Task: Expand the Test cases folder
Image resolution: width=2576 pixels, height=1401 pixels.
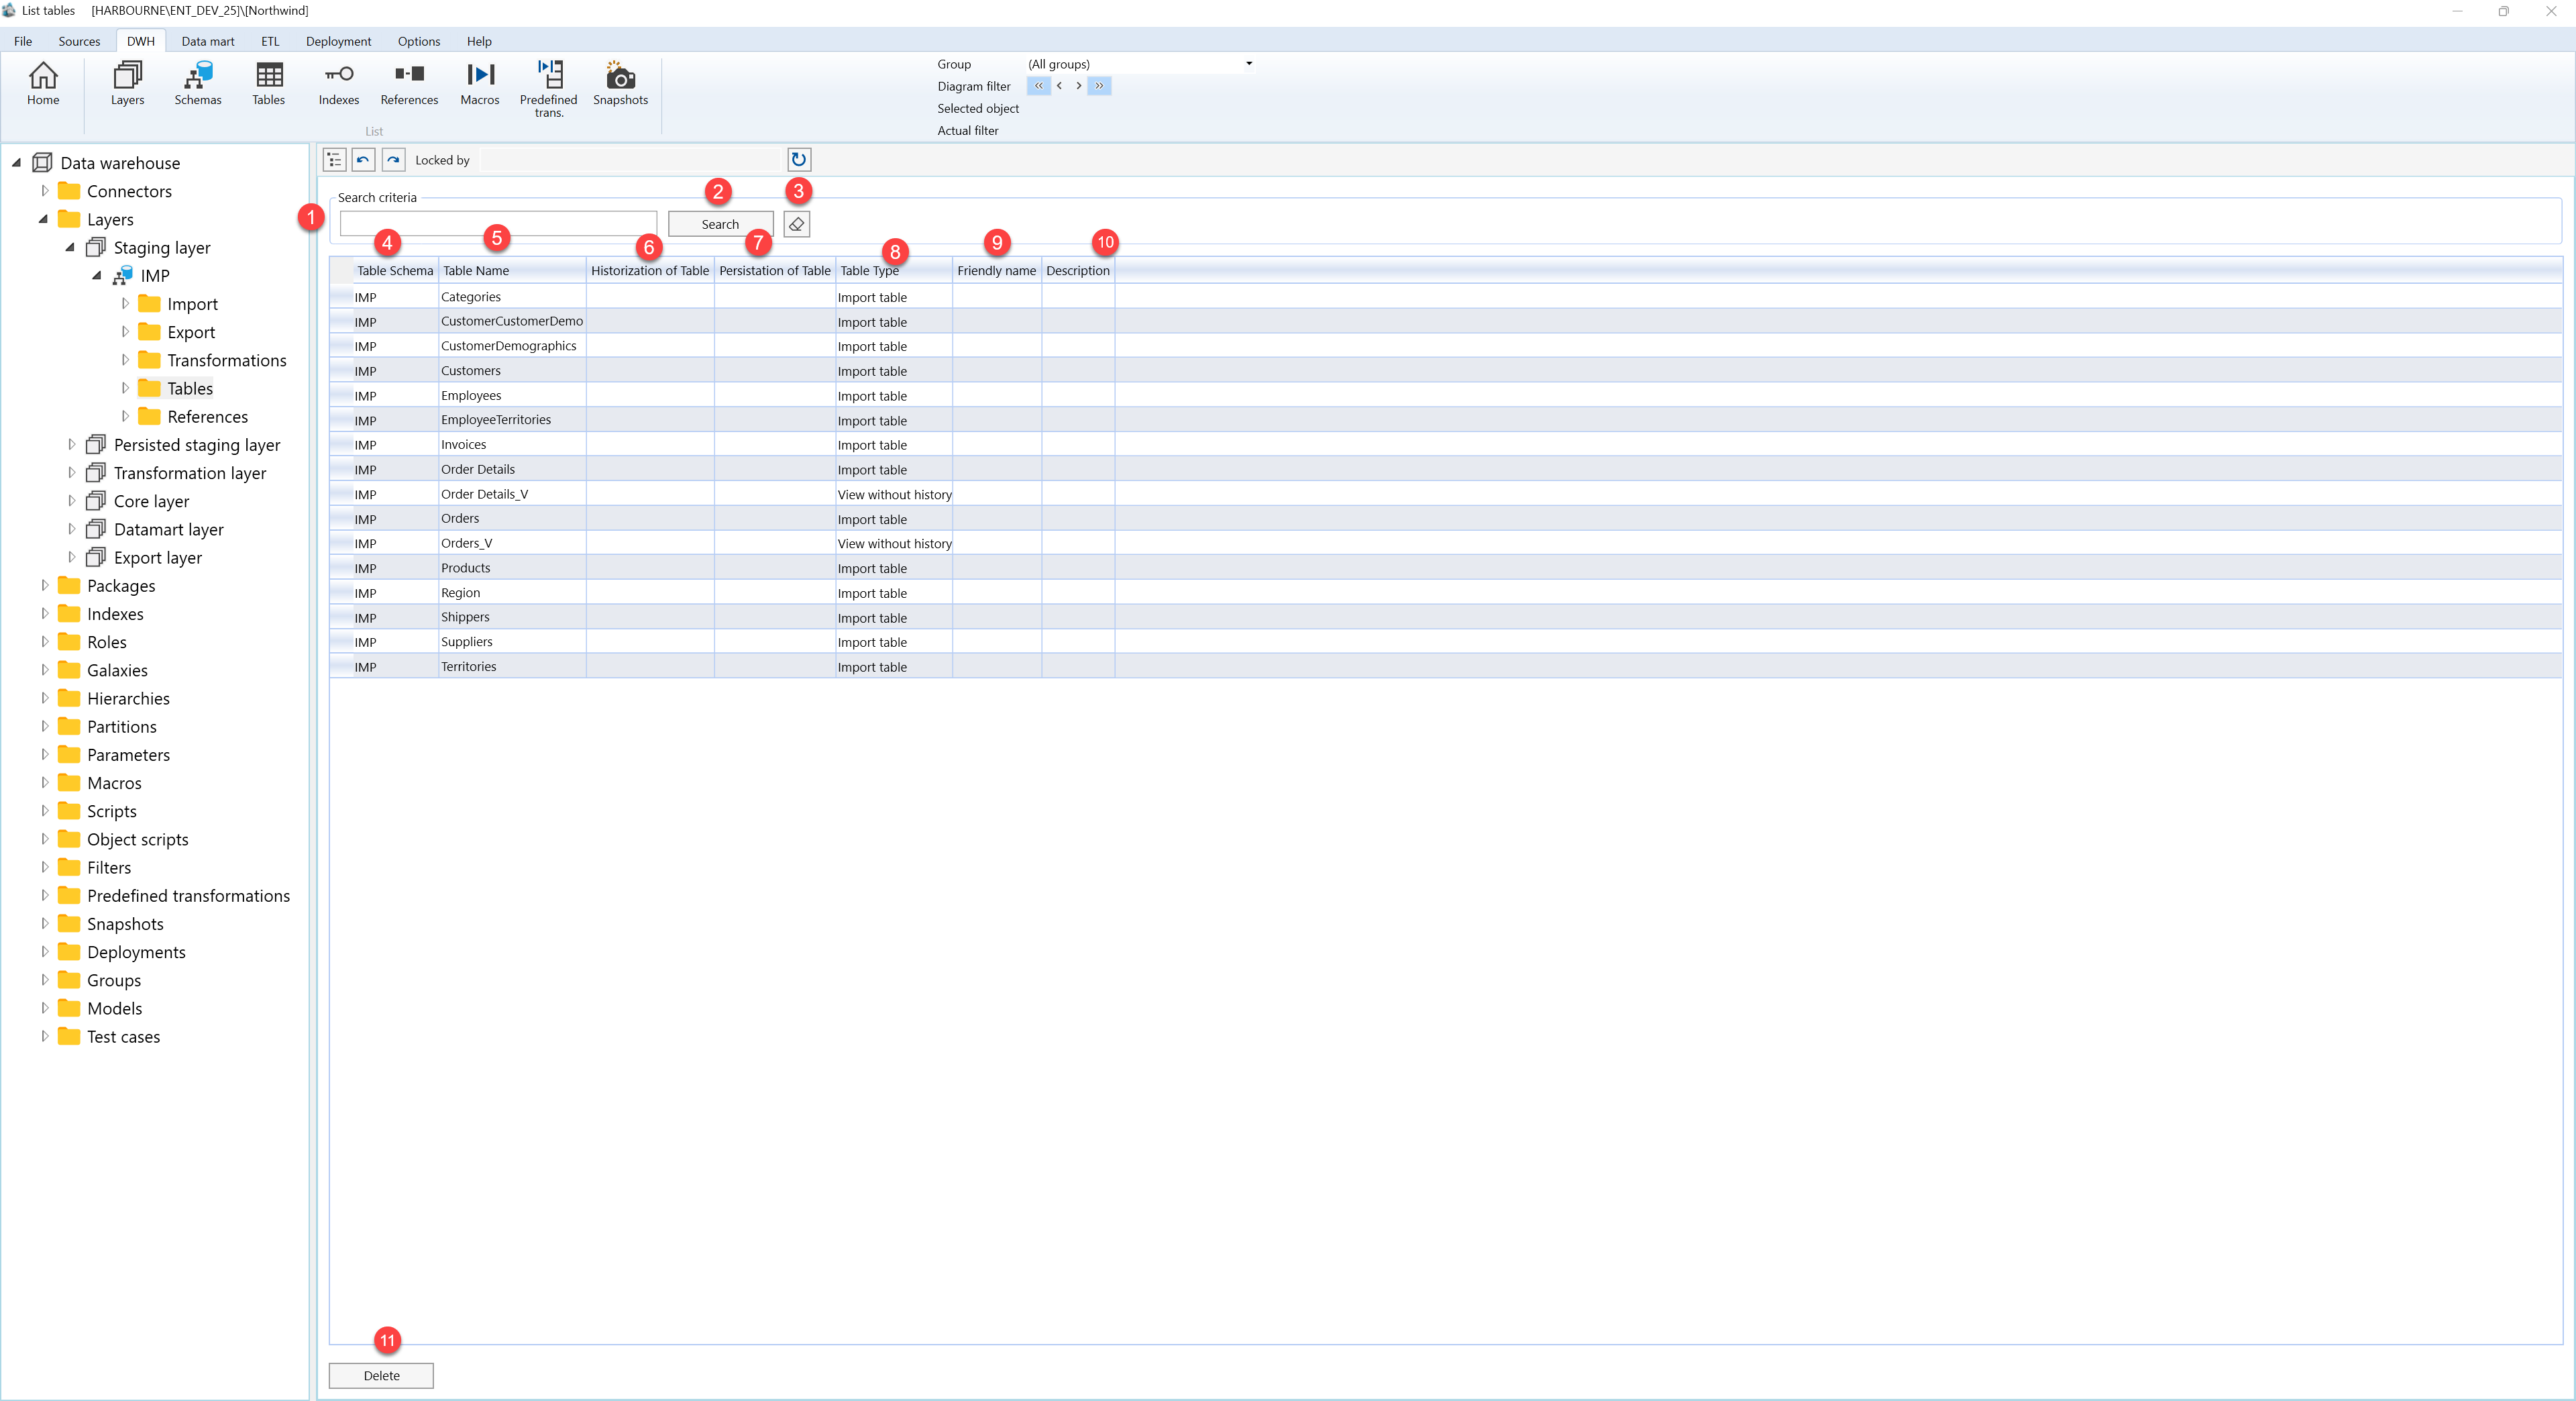Action: point(44,1036)
